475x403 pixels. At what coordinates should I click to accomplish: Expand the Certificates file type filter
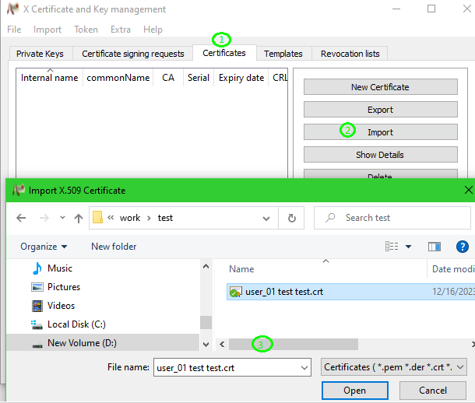tap(394, 367)
